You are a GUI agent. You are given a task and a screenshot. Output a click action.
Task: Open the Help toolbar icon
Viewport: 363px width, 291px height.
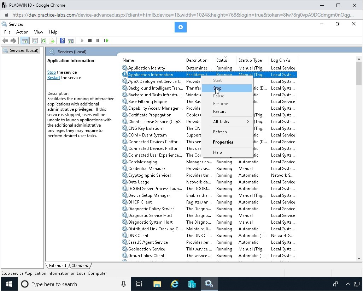point(62,41)
